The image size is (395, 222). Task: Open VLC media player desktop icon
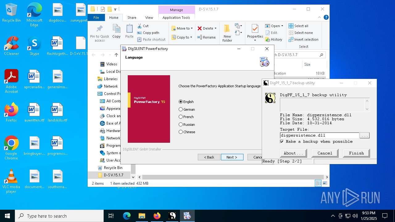11,181
